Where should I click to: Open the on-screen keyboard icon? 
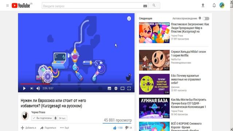(145, 6)
